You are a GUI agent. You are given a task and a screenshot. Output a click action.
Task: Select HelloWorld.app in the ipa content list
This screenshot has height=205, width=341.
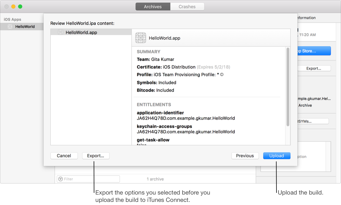click(91, 32)
